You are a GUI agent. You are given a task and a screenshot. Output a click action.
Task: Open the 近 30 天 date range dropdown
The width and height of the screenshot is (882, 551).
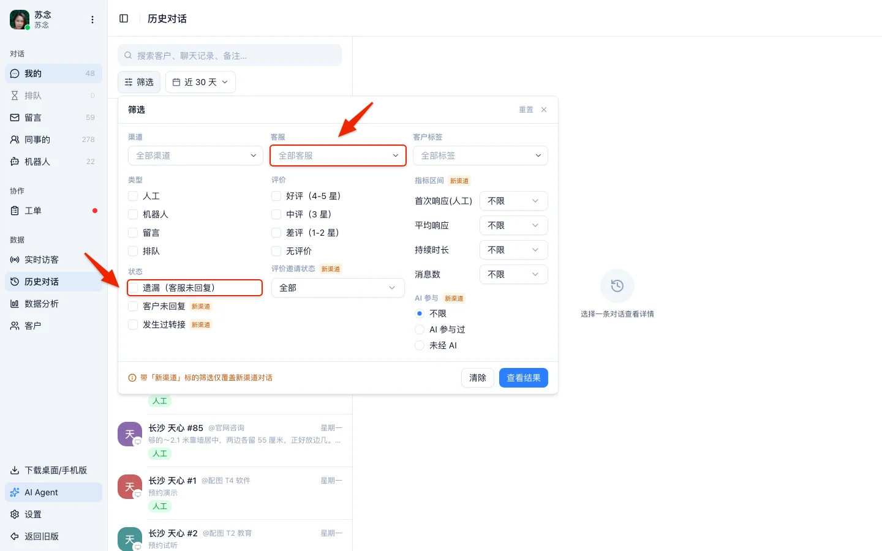[200, 82]
